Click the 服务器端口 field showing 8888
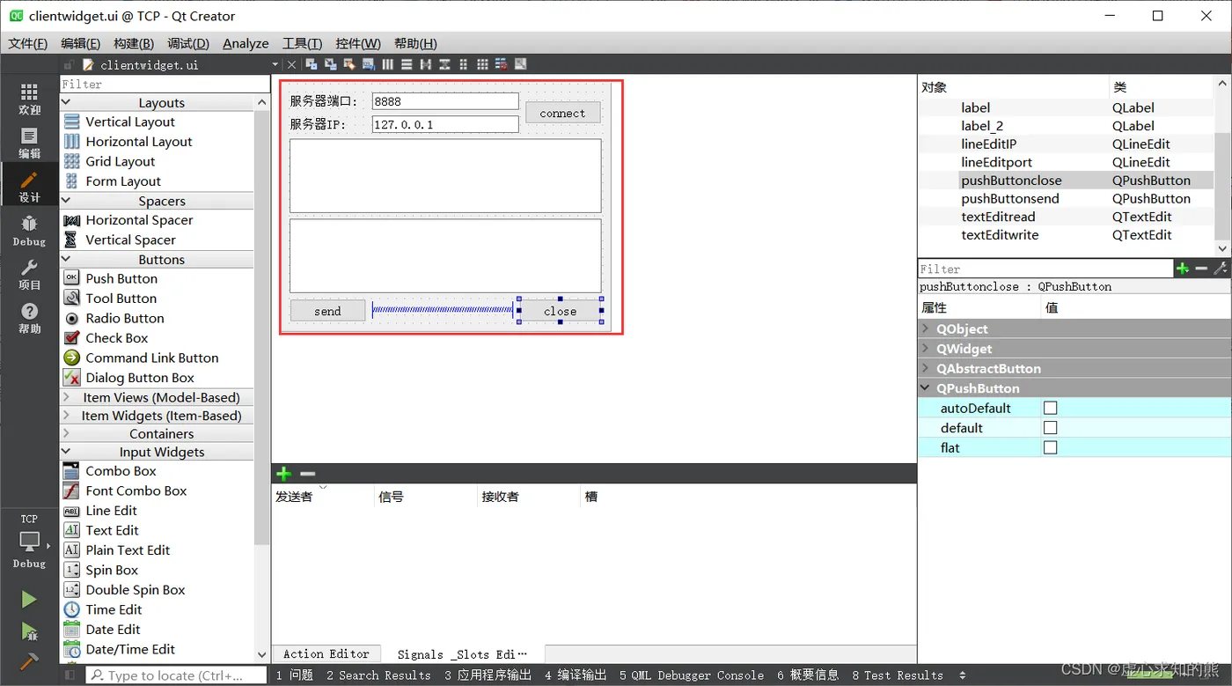This screenshot has width=1232, height=686. (x=445, y=101)
